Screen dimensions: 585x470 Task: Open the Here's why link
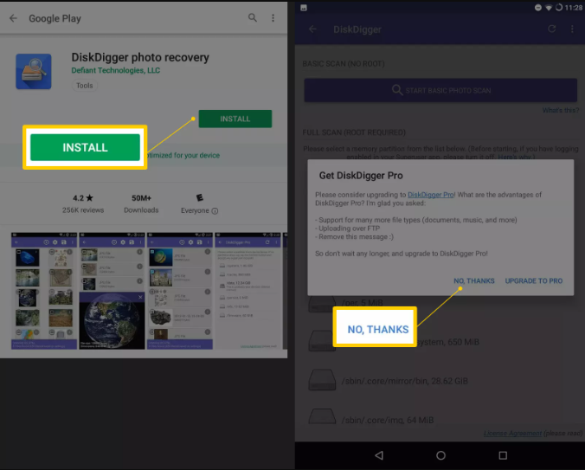tap(514, 157)
